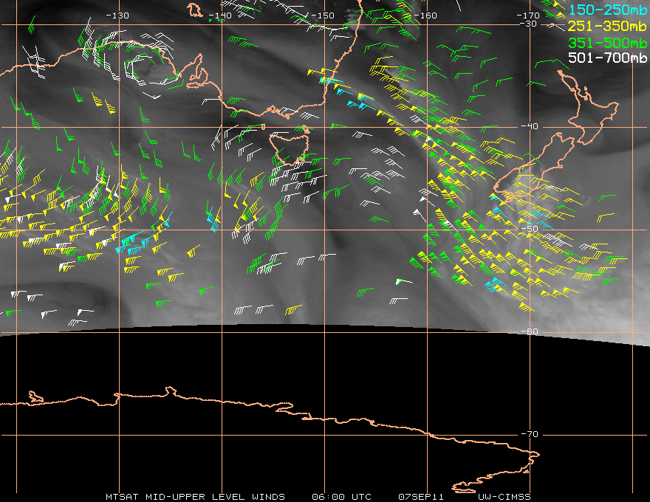
Task: Click the -170 longitude label
Action: (528, 16)
